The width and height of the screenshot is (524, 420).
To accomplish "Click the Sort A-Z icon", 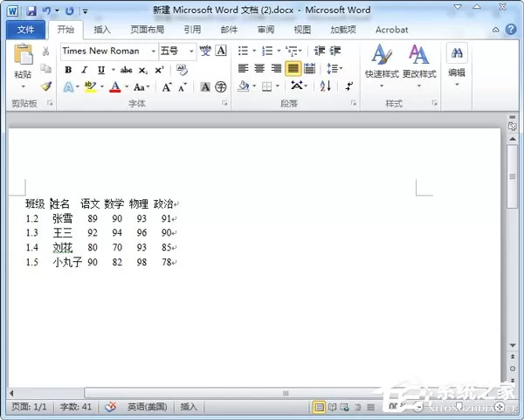I will pos(325,86).
